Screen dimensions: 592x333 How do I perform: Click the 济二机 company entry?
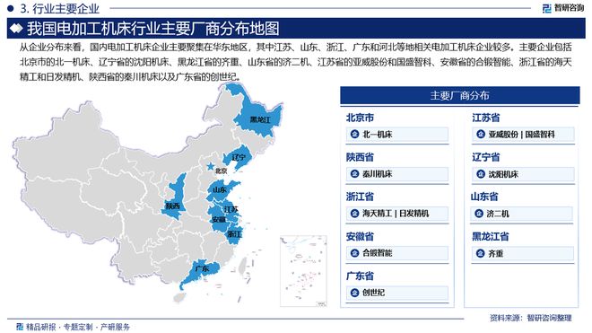tap(522, 214)
